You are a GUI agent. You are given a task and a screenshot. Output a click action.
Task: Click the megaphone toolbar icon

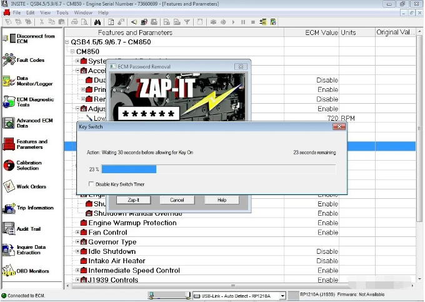point(134,22)
